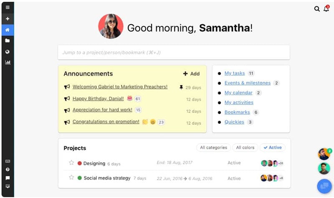Open My tasks link
This screenshot has width=334, height=198.
pyautogui.click(x=235, y=73)
